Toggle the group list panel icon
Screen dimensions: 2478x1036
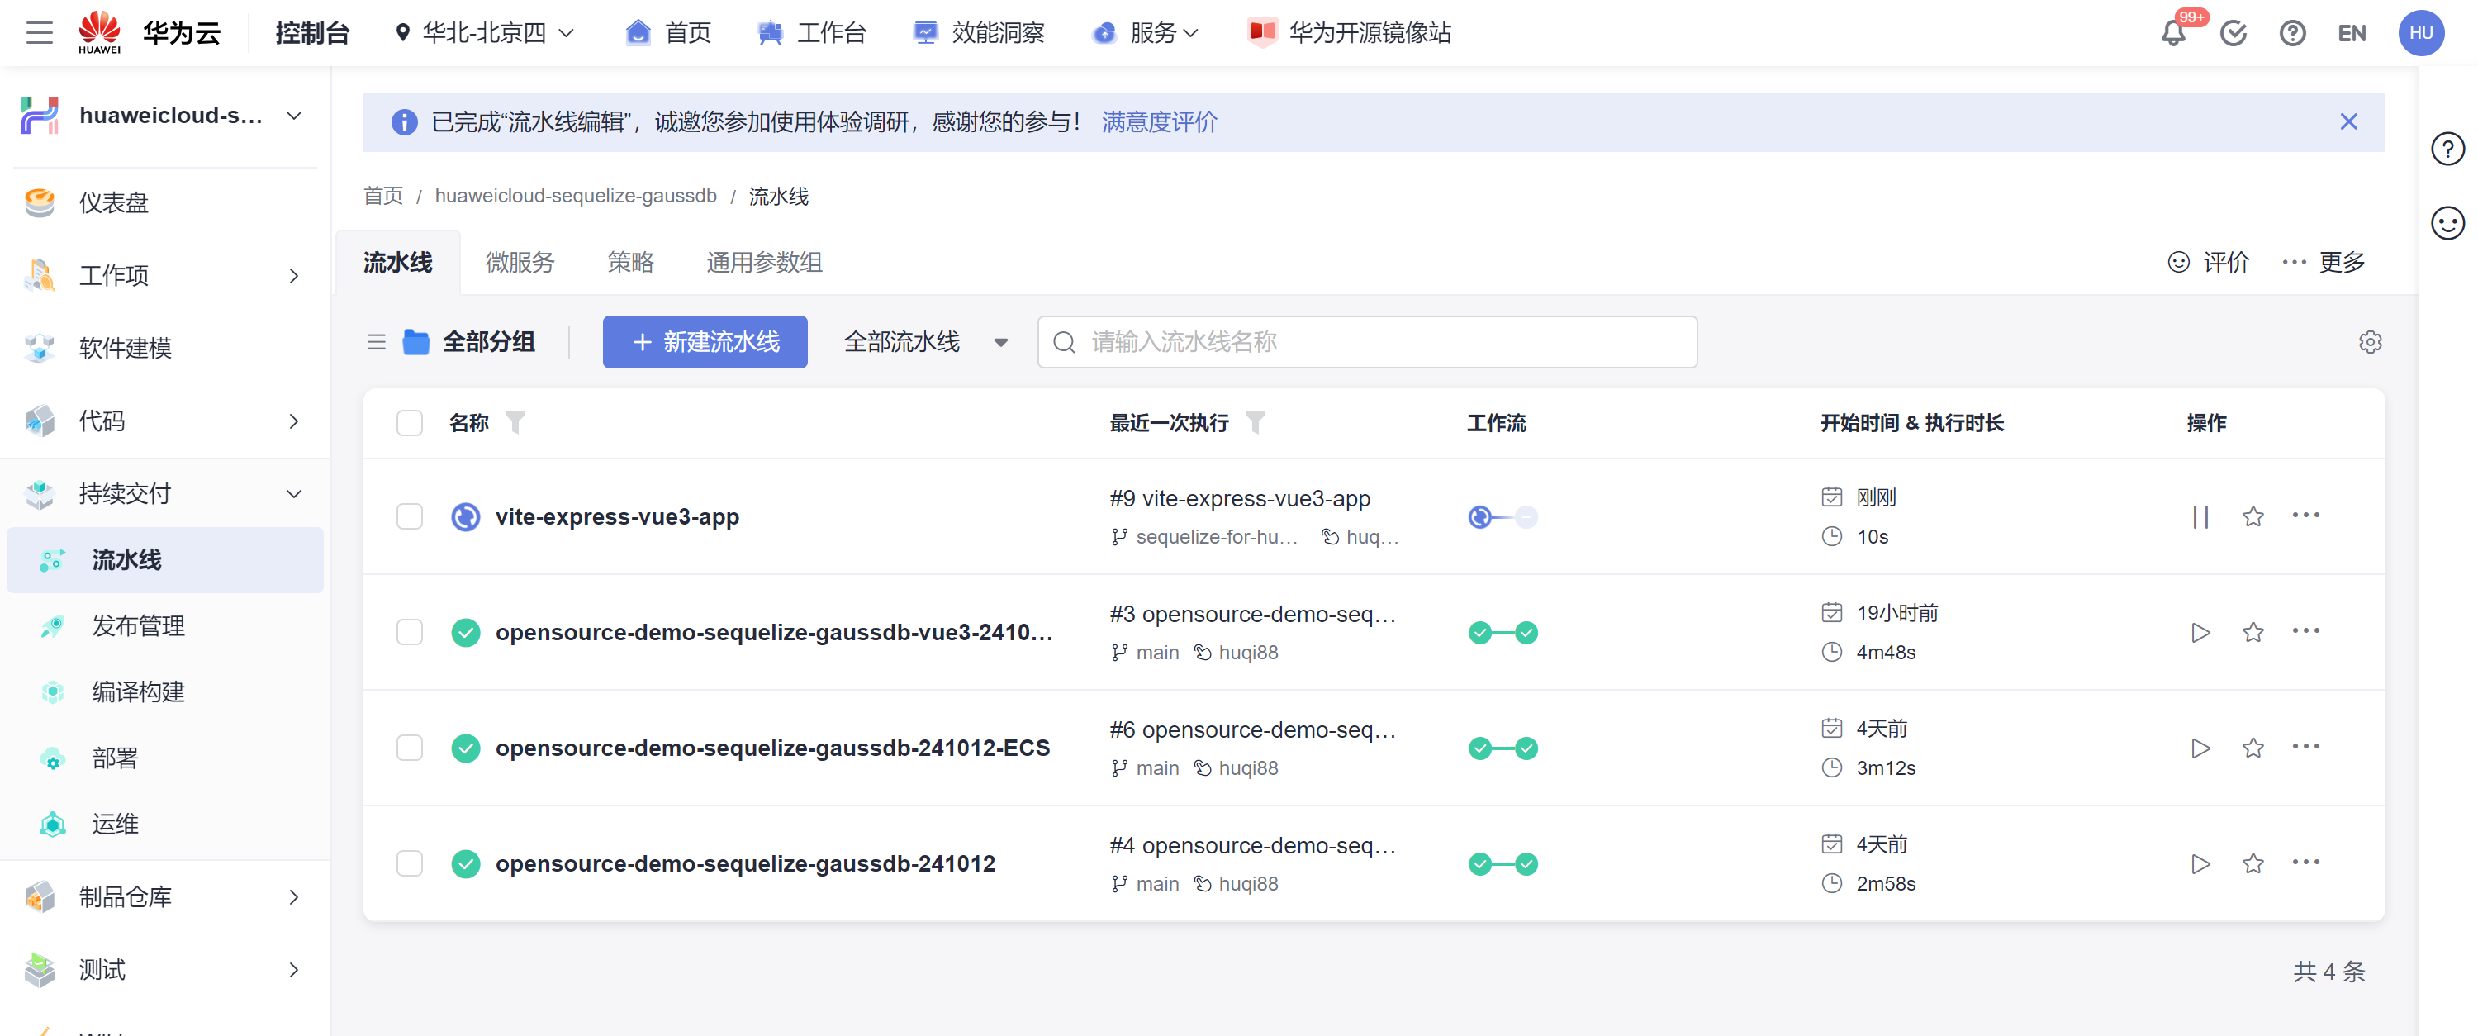pyautogui.click(x=376, y=343)
